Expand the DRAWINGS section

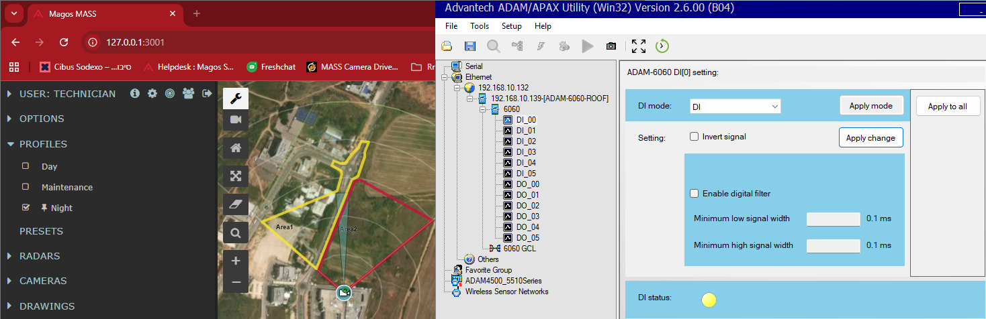(10, 306)
